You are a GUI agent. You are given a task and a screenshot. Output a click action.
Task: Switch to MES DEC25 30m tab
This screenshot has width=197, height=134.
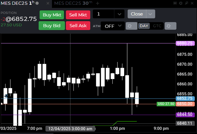[73, 3]
